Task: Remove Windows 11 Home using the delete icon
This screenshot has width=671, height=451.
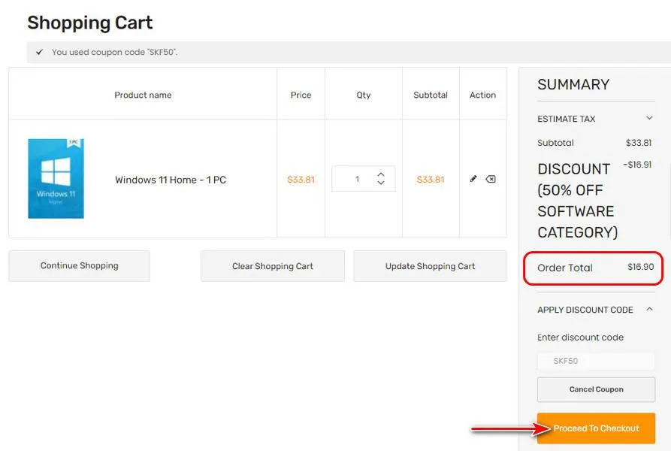Action: [491, 179]
